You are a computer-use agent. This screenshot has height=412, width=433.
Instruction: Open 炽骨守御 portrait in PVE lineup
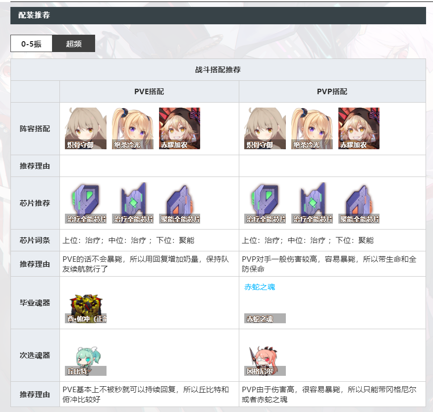tap(86, 128)
